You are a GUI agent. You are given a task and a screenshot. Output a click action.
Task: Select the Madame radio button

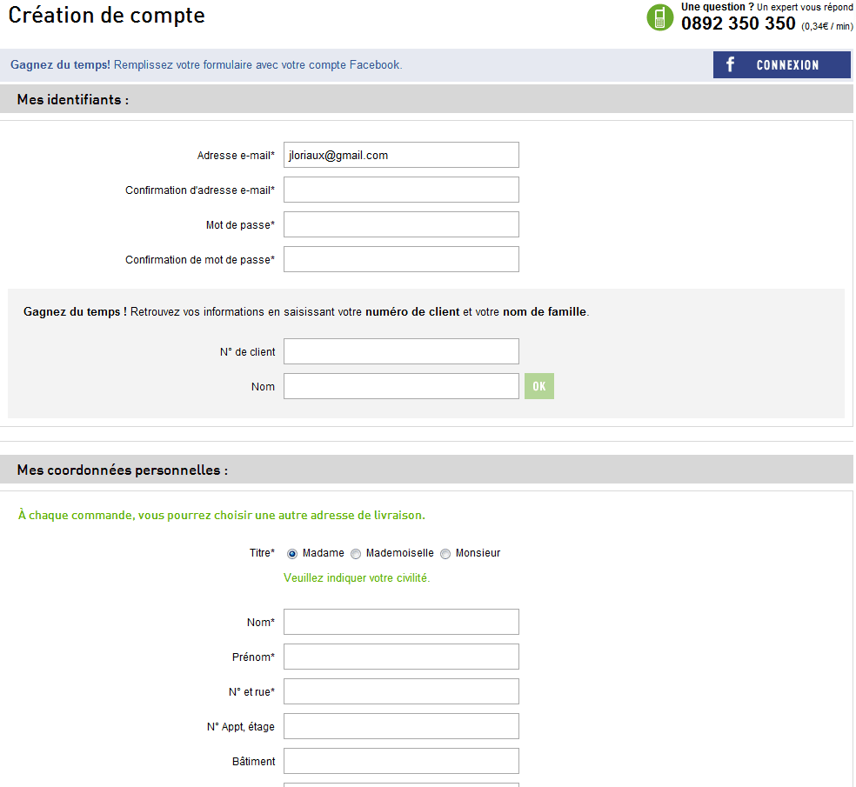pyautogui.click(x=292, y=554)
